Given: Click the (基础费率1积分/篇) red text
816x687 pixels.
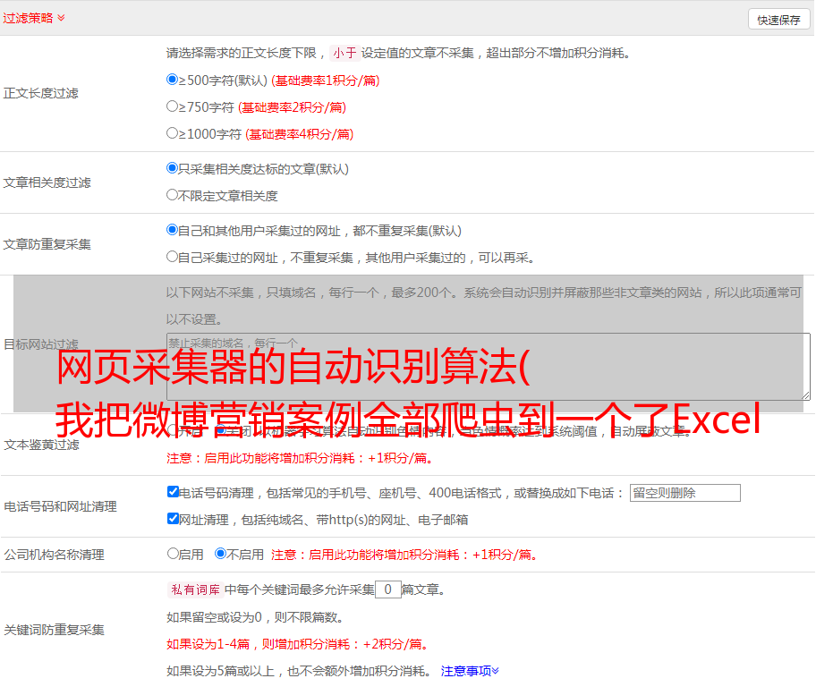Looking at the screenshot, I should tap(326, 81).
